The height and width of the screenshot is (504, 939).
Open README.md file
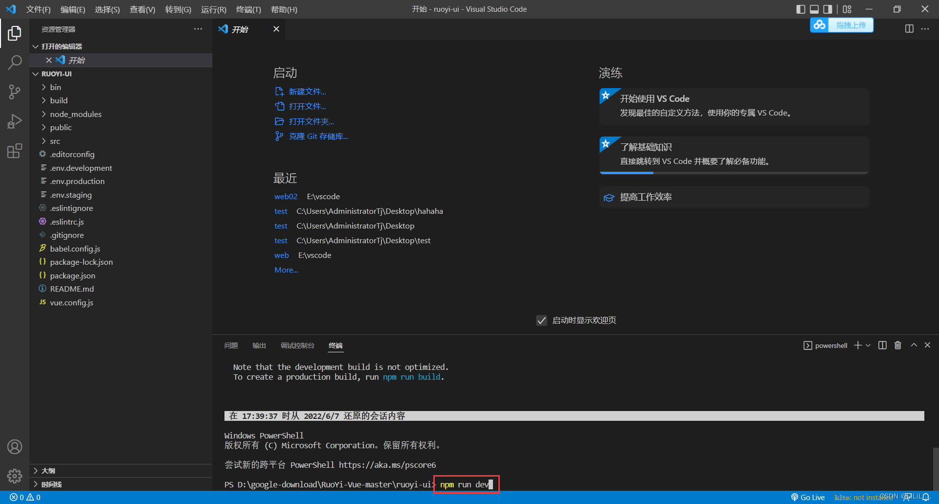121,289
